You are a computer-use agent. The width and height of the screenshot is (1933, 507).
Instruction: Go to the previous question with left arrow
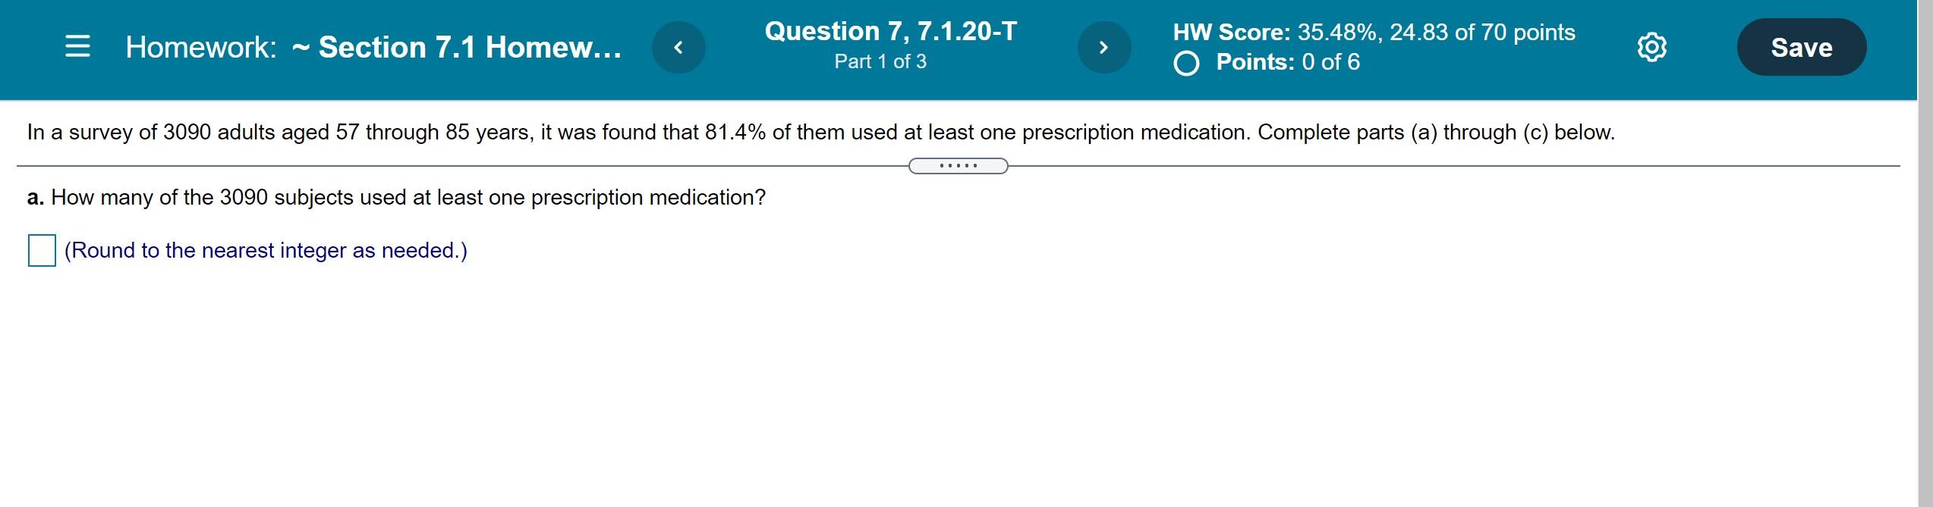[679, 47]
